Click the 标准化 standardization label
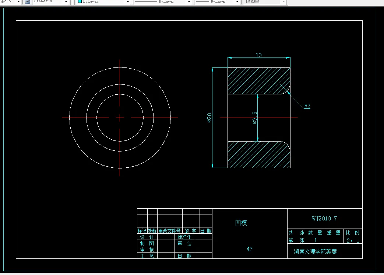Screen dimensions: 384x275 click(185, 237)
